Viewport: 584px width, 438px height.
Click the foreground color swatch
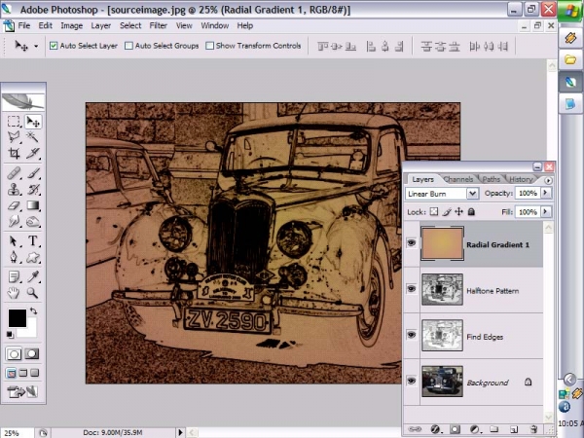18,318
